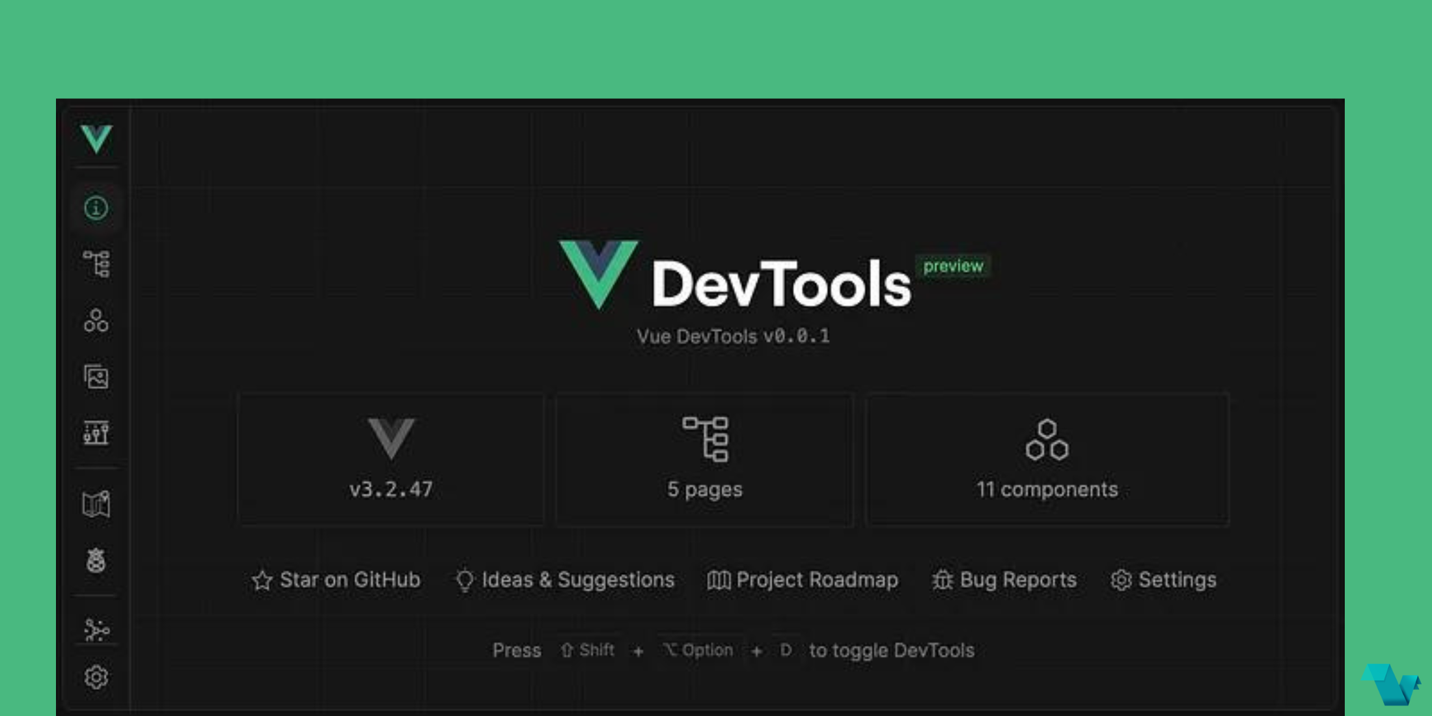Screen dimensions: 1432x716
Task: Click Star on GitHub link
Action: tap(337, 579)
